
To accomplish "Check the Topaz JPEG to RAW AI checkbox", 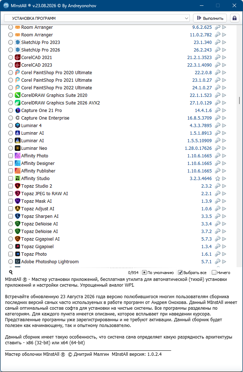I will pyautogui.click(x=10, y=194).
